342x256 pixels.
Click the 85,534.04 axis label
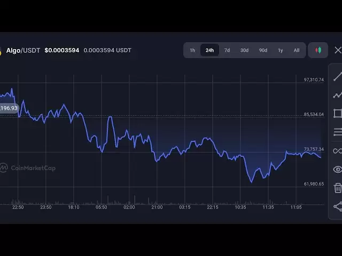point(314,115)
